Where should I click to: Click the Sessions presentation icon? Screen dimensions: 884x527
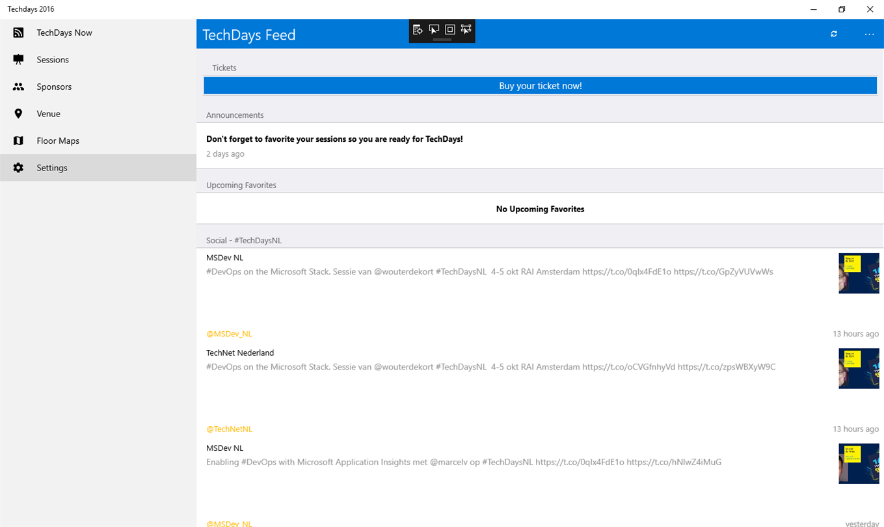tap(18, 60)
